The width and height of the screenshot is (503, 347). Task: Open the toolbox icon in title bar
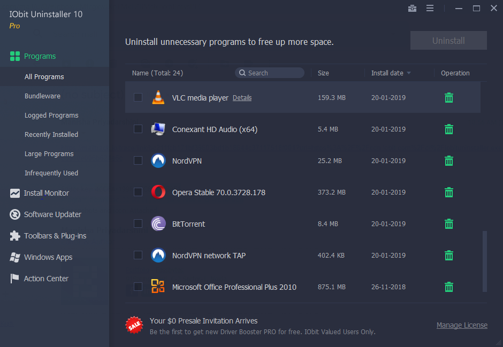tap(412, 9)
